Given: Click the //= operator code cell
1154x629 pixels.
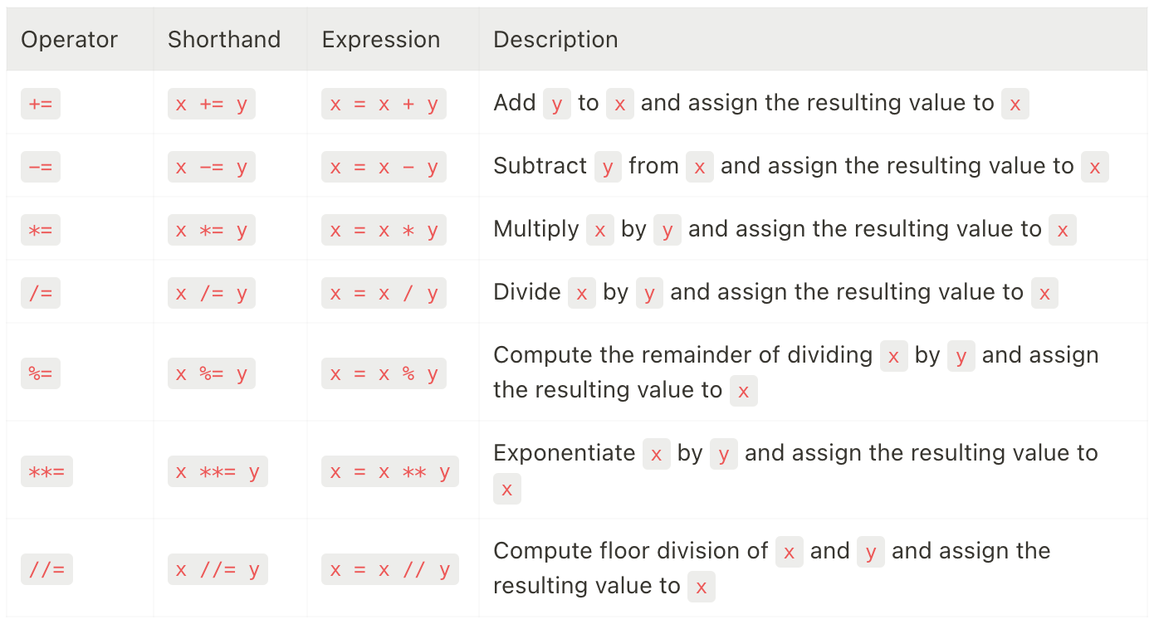Looking at the screenshot, I should (46, 569).
